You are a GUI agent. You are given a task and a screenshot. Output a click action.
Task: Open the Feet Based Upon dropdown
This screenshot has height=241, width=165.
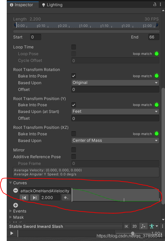point(115,111)
